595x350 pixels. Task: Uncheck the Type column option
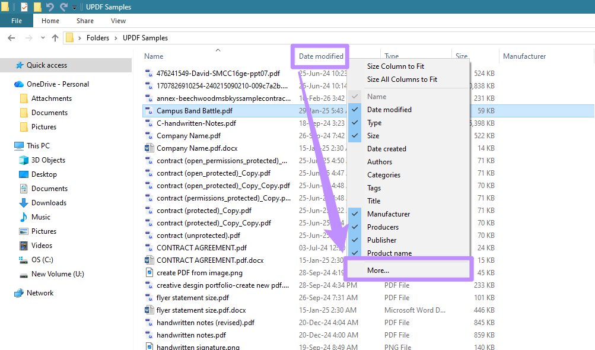[x=374, y=123]
